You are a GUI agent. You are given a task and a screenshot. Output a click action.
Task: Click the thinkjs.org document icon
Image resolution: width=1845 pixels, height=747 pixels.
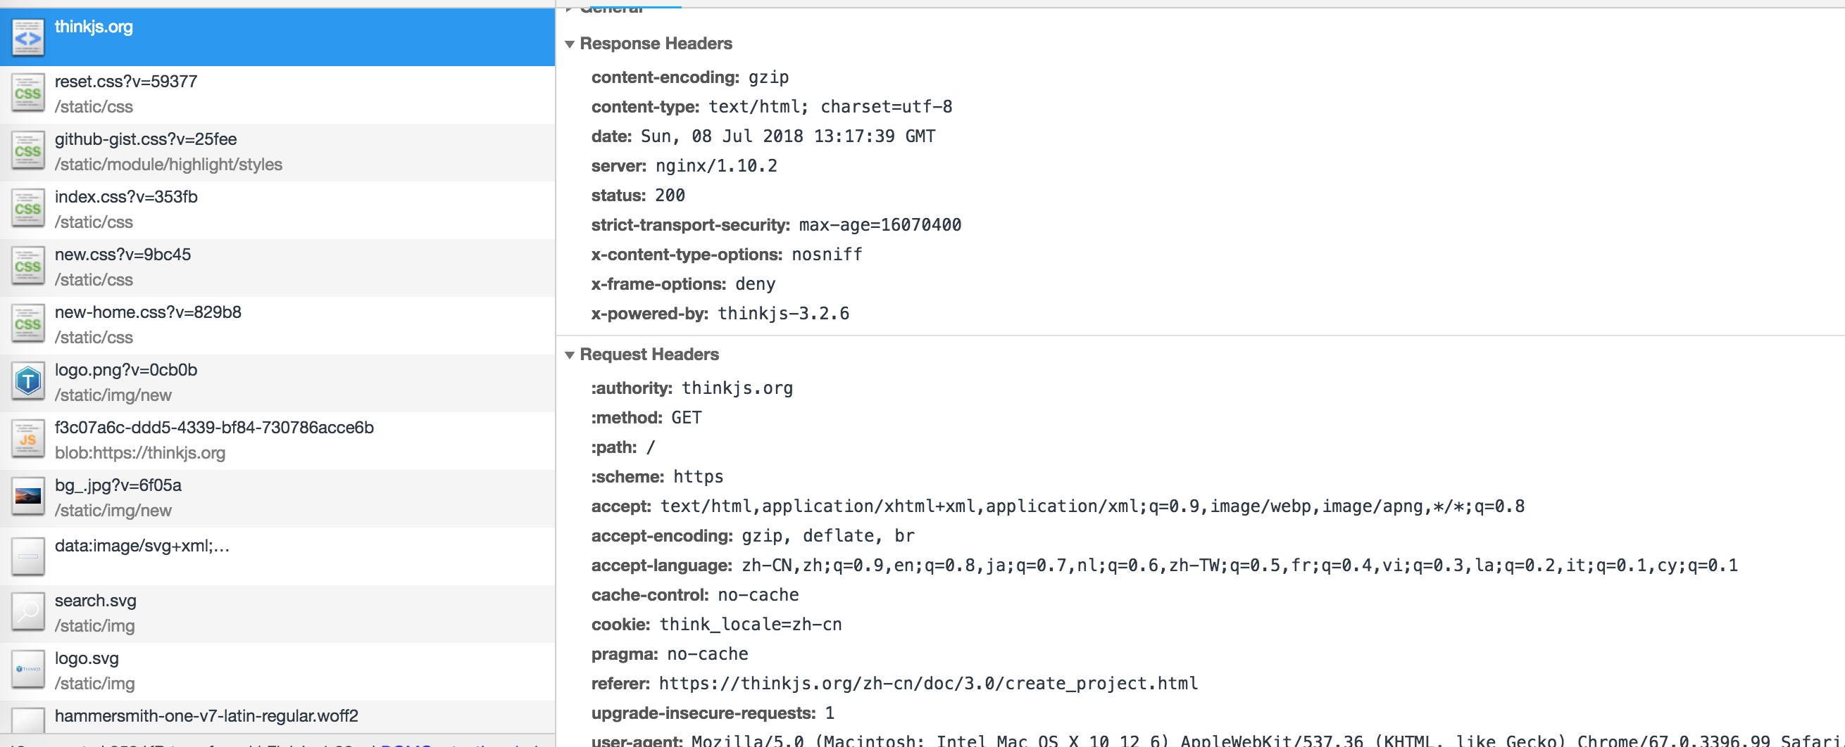28,38
